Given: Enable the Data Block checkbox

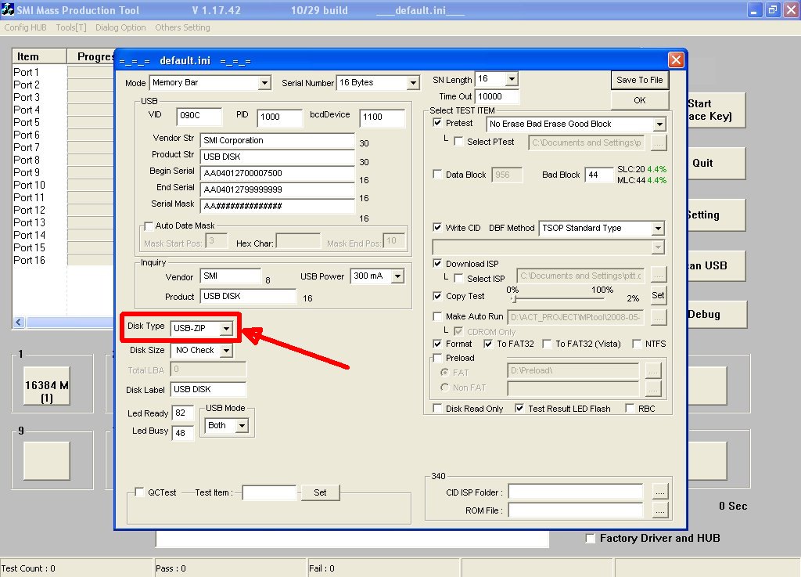Looking at the screenshot, I should coord(437,175).
